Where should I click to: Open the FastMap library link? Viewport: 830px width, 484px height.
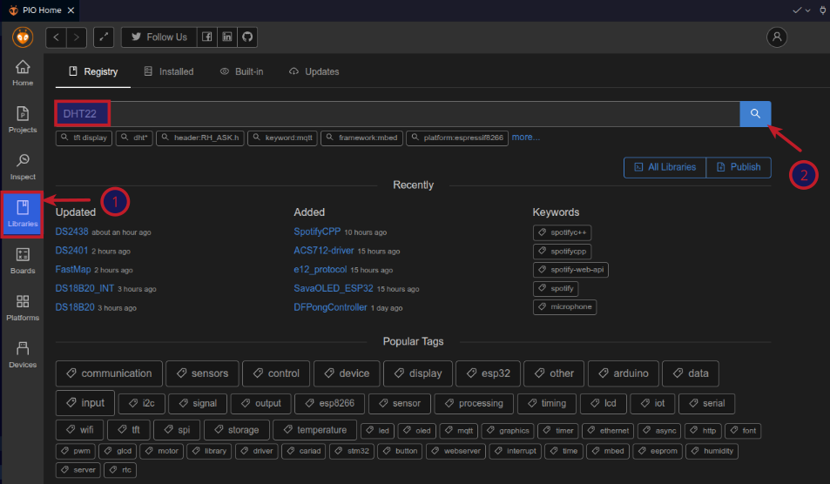(73, 269)
